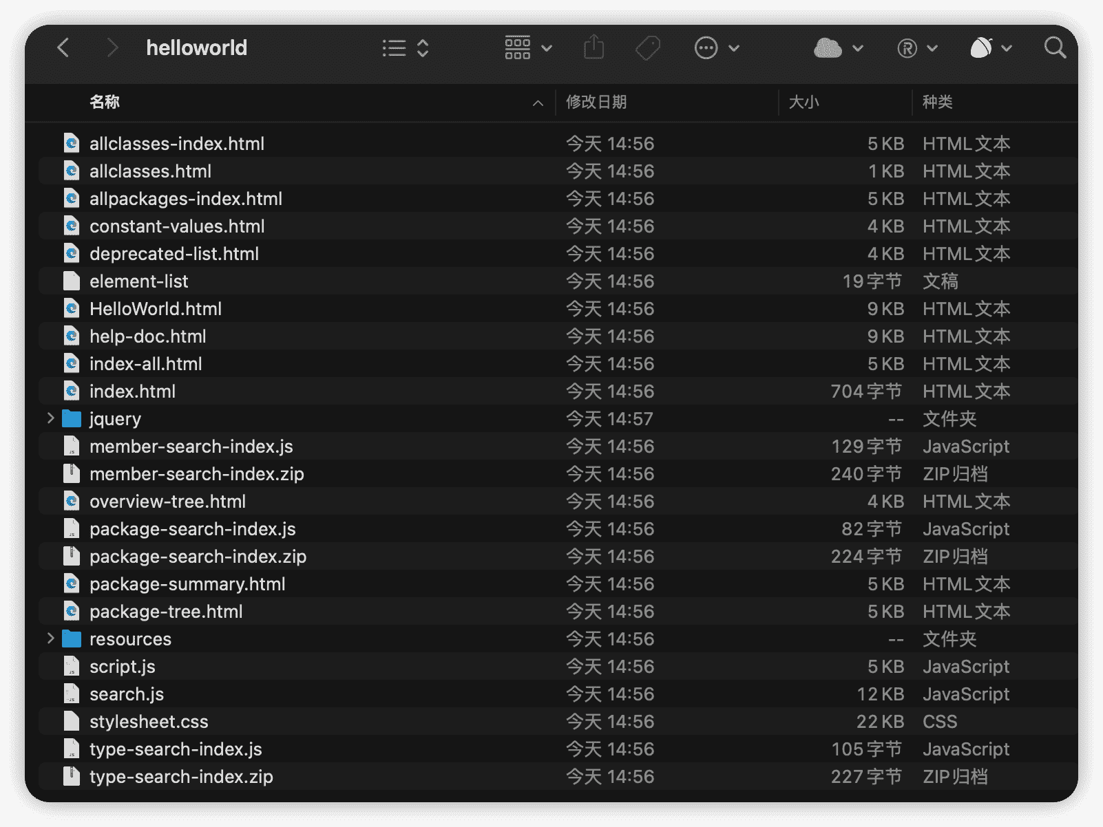Sort by 大小 column header
The width and height of the screenshot is (1103, 827).
(x=803, y=103)
